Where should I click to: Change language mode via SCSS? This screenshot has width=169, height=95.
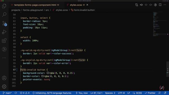(x=137, y=93)
